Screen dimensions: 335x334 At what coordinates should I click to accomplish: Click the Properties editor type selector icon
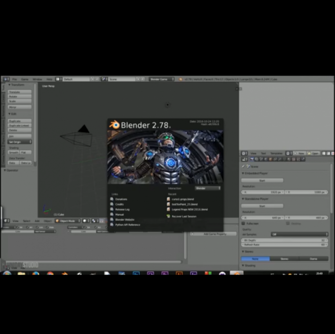pos(244,159)
